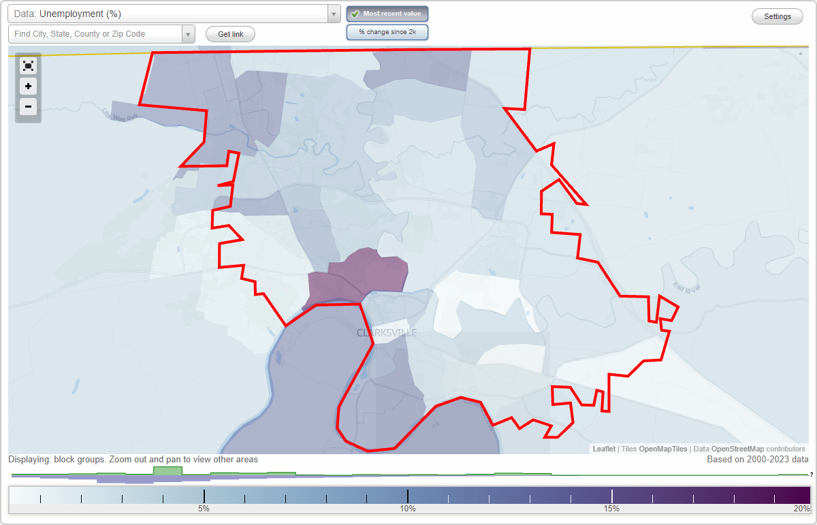Select the Data: Unemployment (%) combo box
817x525 pixels.
pyautogui.click(x=174, y=14)
